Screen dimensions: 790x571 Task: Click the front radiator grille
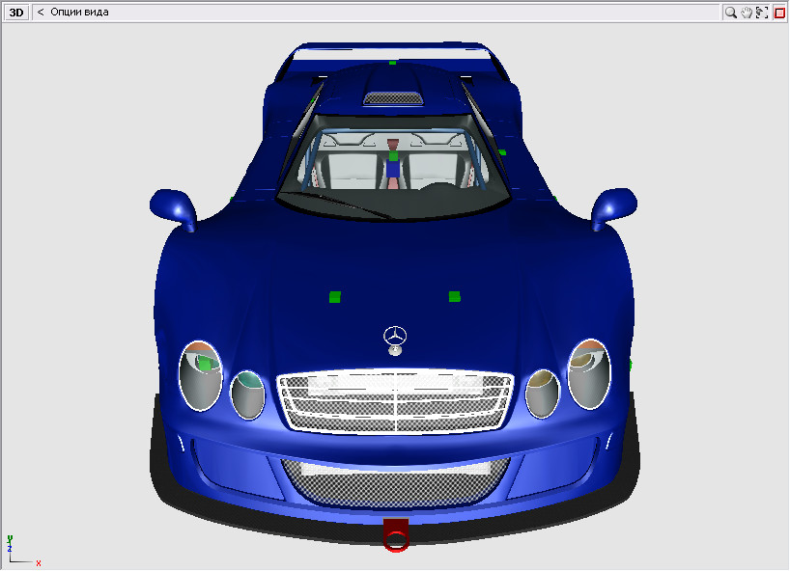395,401
